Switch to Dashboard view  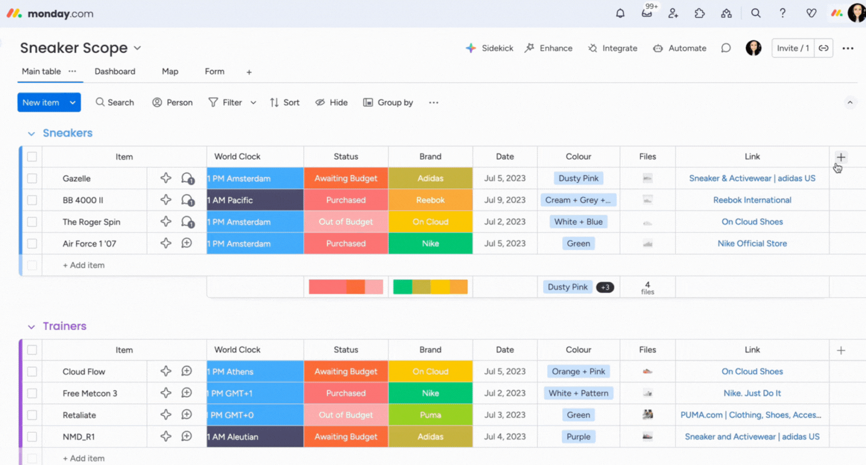(115, 72)
